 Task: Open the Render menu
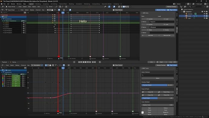pyautogui.click(x=13, y=4)
